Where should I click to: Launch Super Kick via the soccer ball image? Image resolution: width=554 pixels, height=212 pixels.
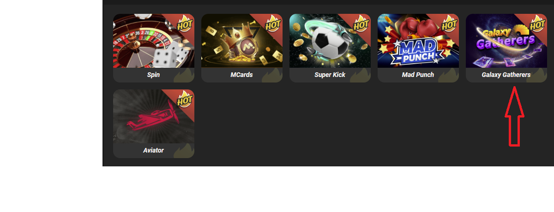coord(330,41)
